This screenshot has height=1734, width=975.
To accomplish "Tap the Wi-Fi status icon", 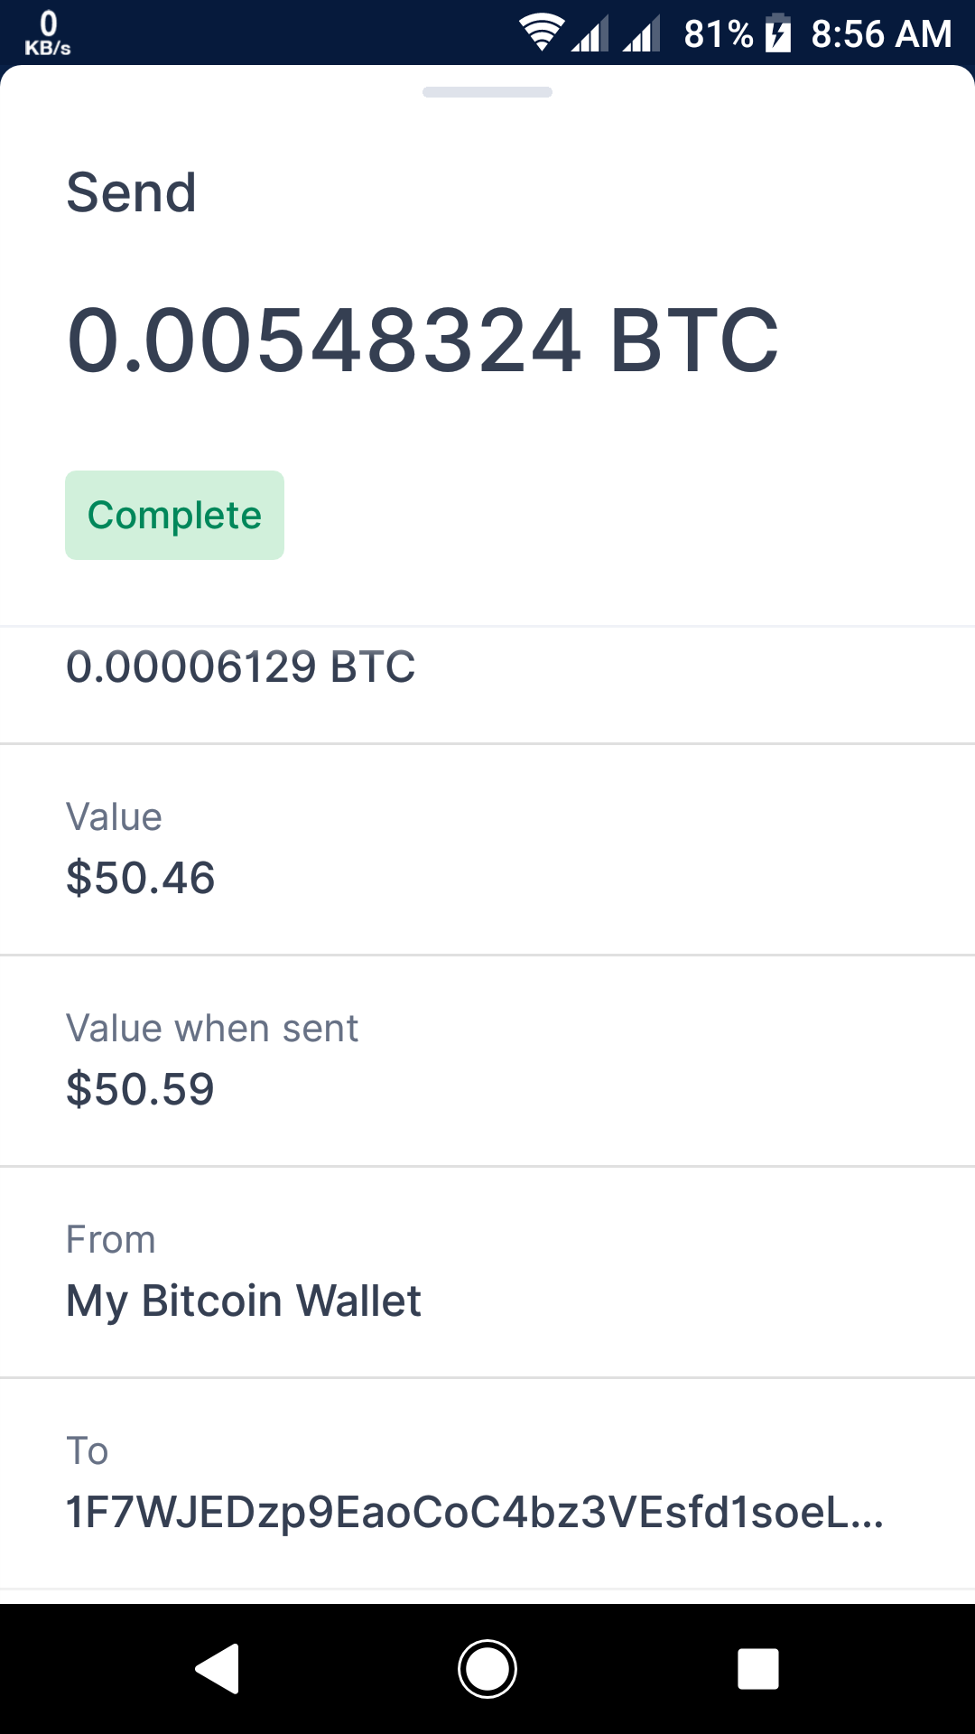I will point(541,33).
